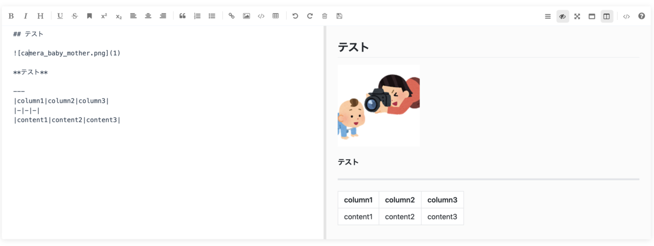Insert subscript text

click(x=119, y=16)
